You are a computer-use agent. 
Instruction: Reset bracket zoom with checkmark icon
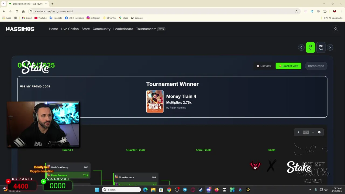point(319,132)
